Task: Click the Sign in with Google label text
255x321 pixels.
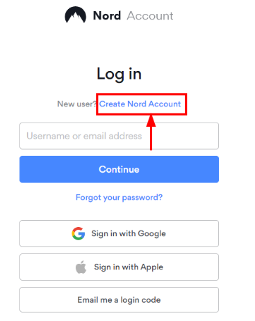Action: pyautogui.click(x=129, y=234)
